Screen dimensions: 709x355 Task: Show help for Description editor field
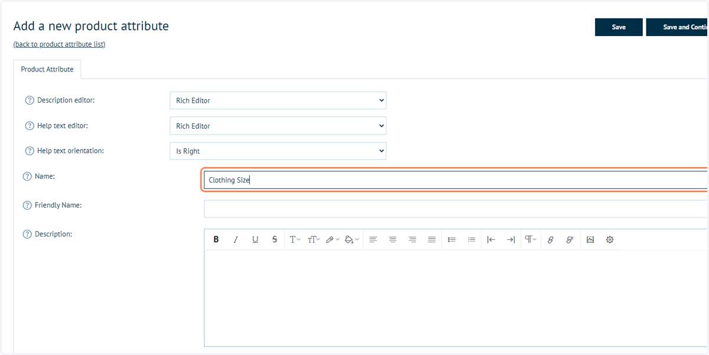pyautogui.click(x=30, y=100)
